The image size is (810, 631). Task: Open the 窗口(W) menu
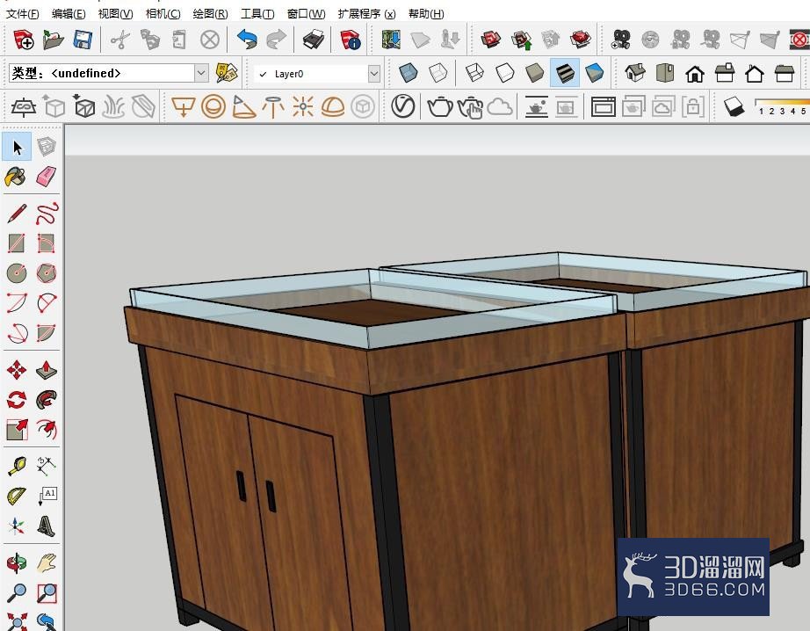[x=307, y=14]
